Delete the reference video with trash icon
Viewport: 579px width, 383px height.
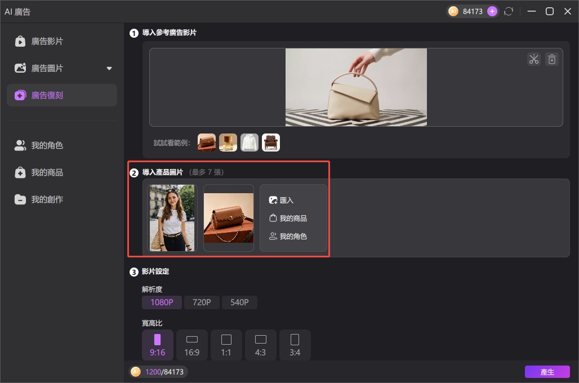click(x=551, y=59)
